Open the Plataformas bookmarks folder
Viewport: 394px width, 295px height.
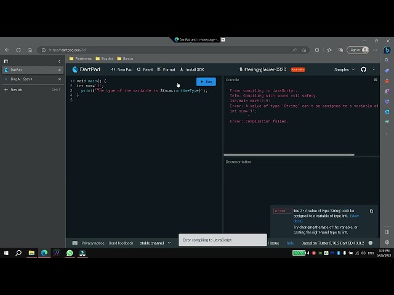click(x=81, y=58)
